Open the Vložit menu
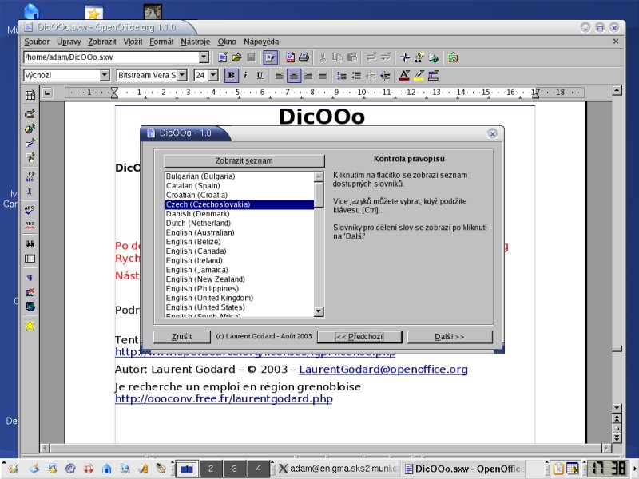 click(x=133, y=42)
